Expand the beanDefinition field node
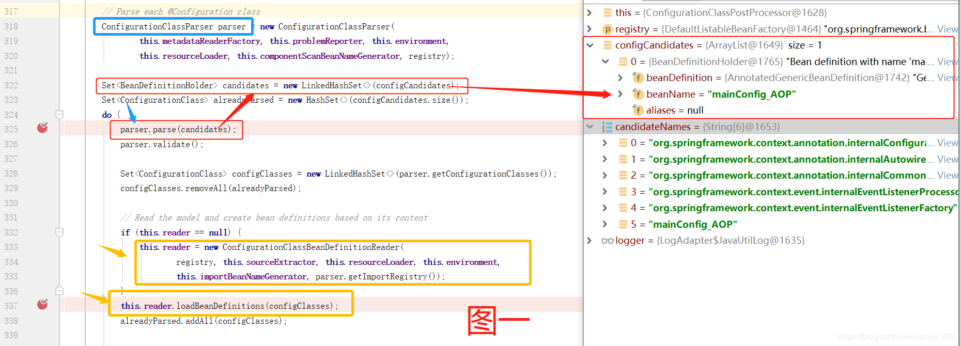This screenshot has height=346, width=961. pyautogui.click(x=621, y=77)
